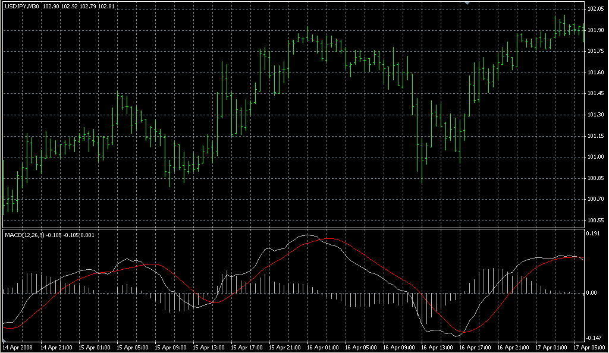Click the 101.00 price scale label
The height and width of the screenshot is (353, 609).
tap(596, 157)
